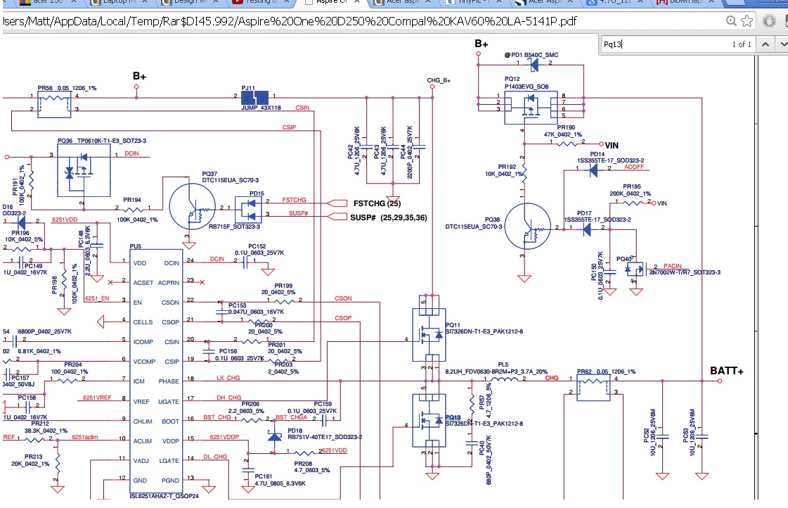Screen dimensions: 788x508
Task: Click the zoom magnifier icon in address bar
Action: 732,21
